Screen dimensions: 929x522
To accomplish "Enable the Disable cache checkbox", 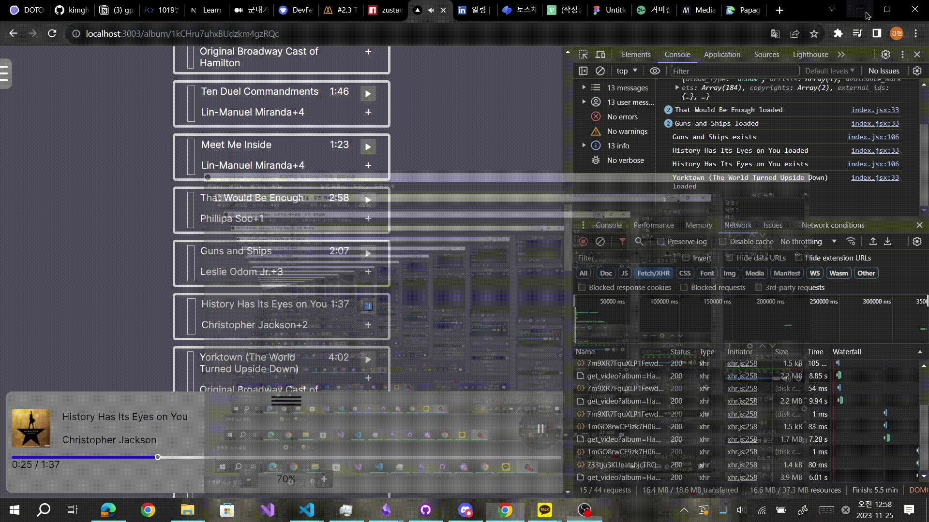I will pos(723,242).
